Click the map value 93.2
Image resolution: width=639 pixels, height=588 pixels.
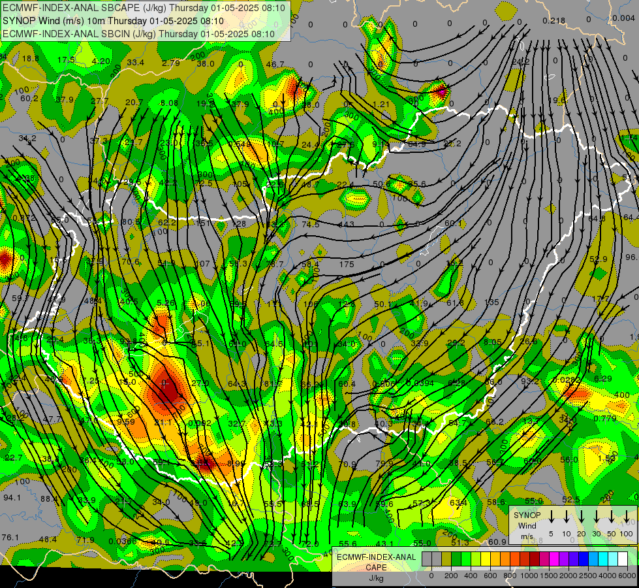[x=530, y=382]
